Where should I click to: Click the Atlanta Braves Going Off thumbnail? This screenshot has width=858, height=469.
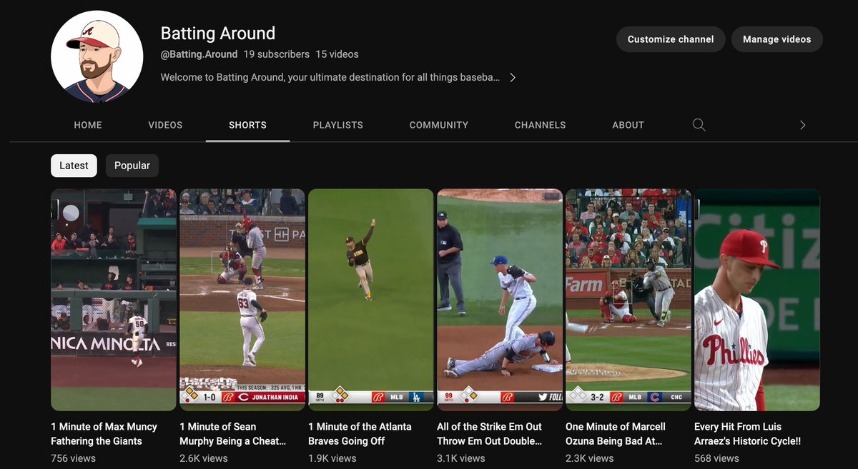point(370,299)
